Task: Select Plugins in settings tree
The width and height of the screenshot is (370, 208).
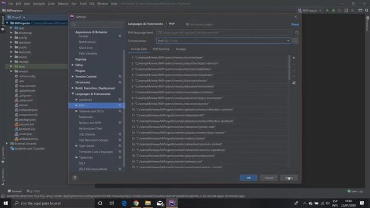Action: (x=80, y=70)
